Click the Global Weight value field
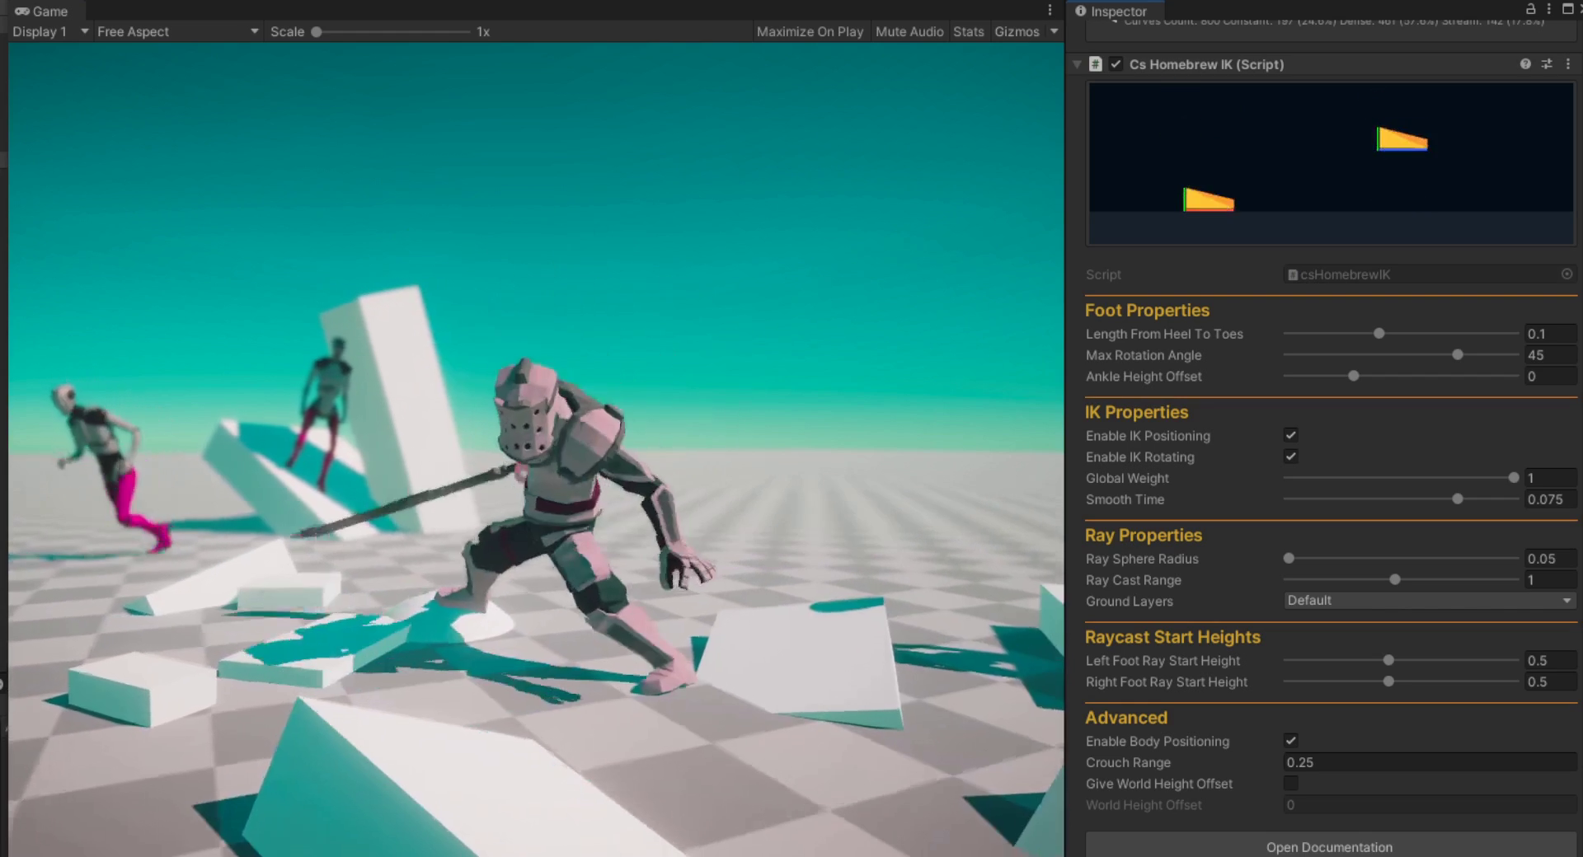Screen dimensions: 1583x857 point(1550,478)
